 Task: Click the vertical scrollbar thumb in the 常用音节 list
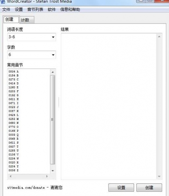[53, 120]
